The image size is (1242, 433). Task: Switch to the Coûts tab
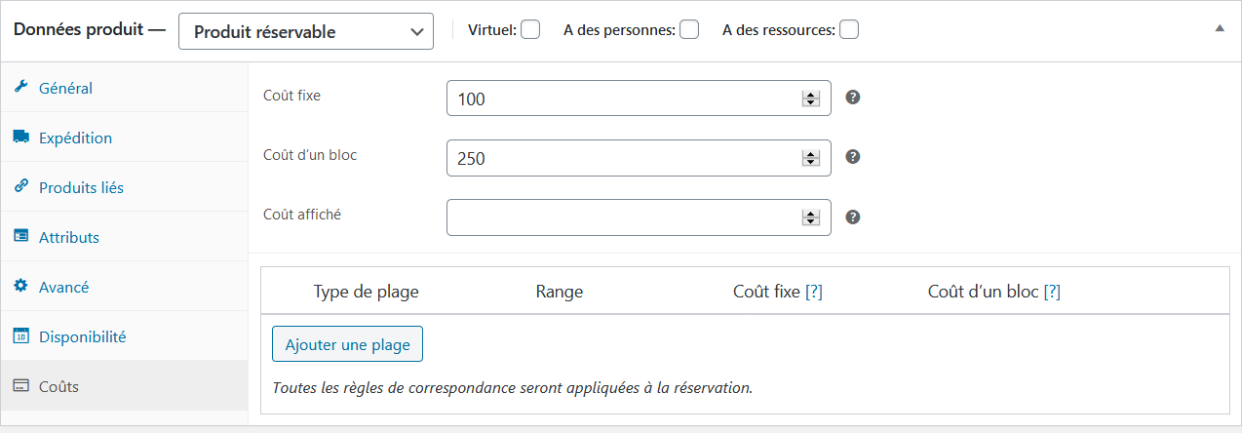click(58, 386)
